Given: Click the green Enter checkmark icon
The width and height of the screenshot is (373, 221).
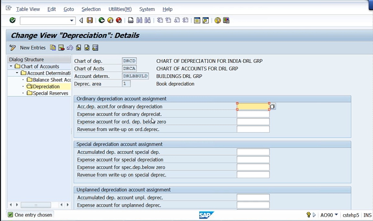Looking at the screenshot, I should point(13,20).
